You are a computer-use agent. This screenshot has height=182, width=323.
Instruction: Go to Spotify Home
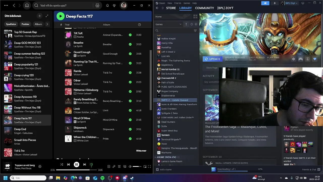click(27, 5)
